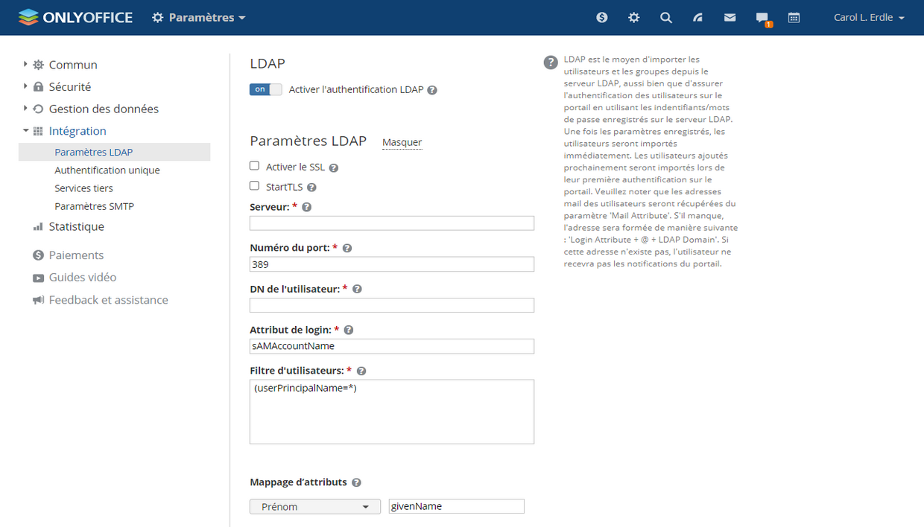Viewport: 924px width, 527px height.
Task: Open the payments dollar icon in header
Action: point(602,17)
